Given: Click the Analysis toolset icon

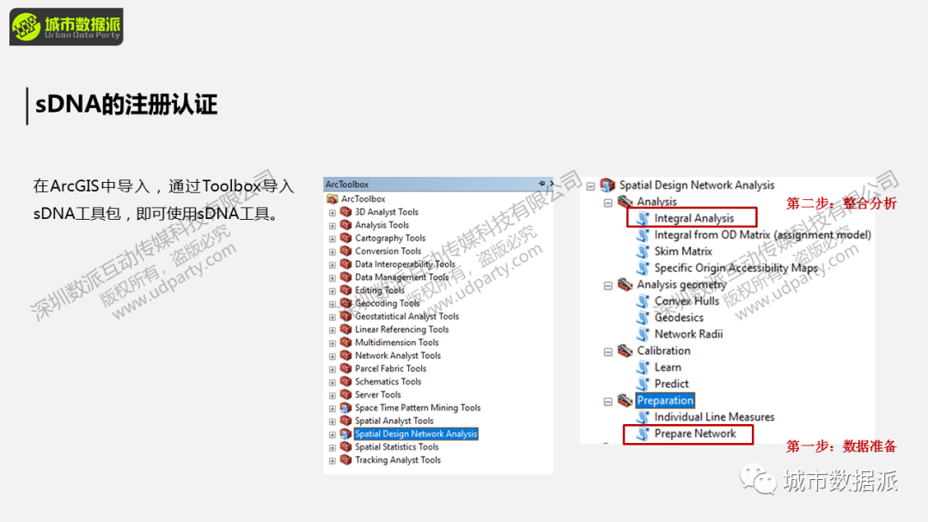Looking at the screenshot, I should [x=626, y=202].
